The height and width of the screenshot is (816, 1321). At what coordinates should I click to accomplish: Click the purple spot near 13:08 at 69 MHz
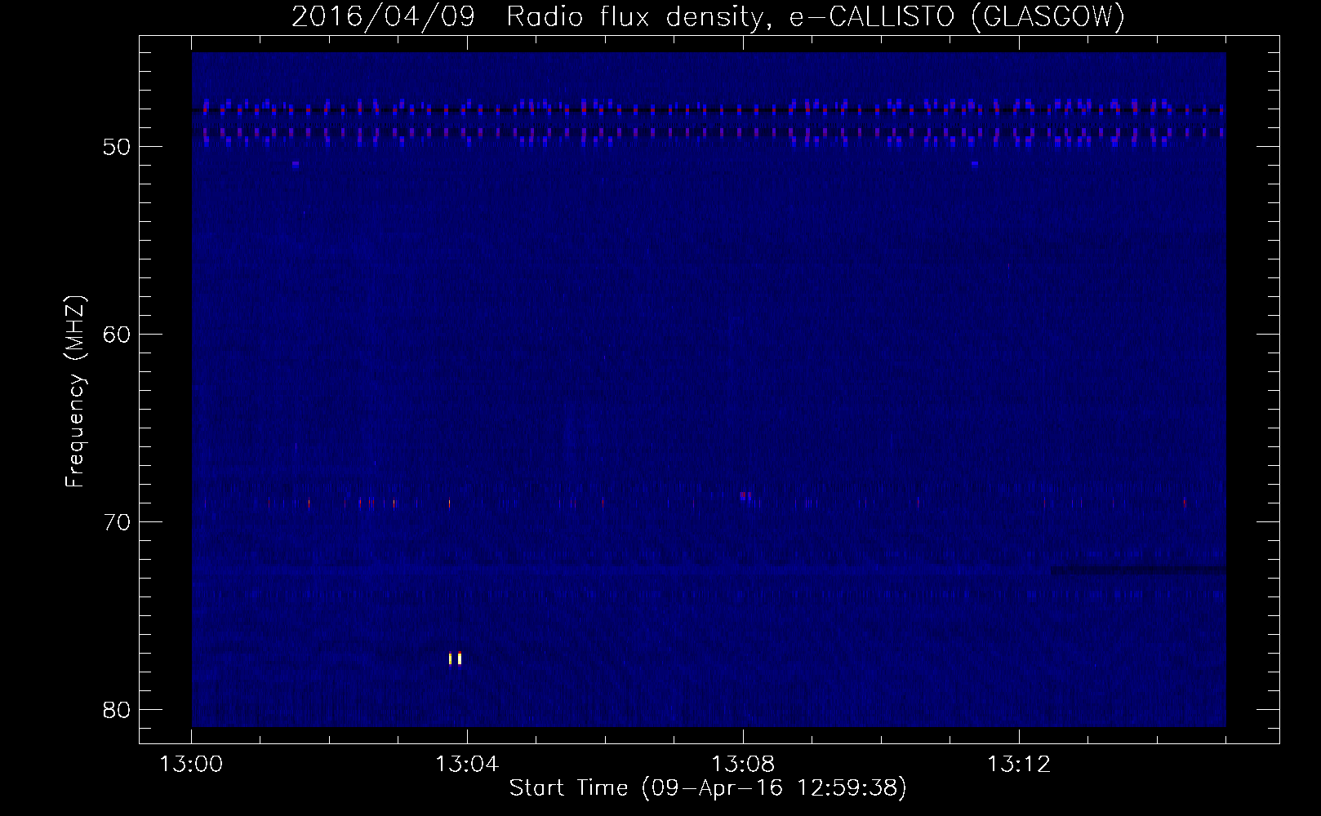(745, 495)
